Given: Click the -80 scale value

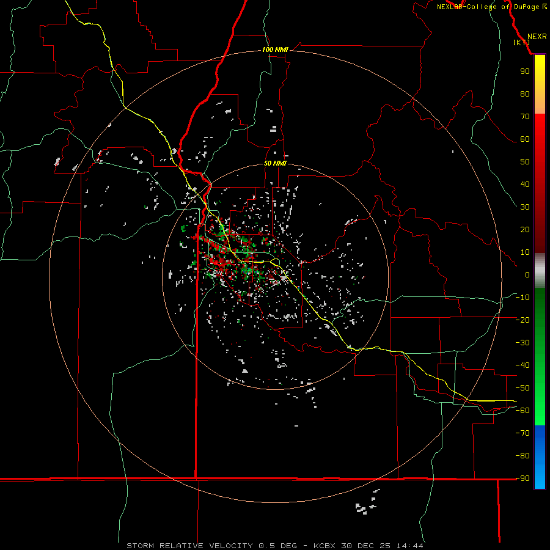Looking at the screenshot, I should [x=522, y=456].
